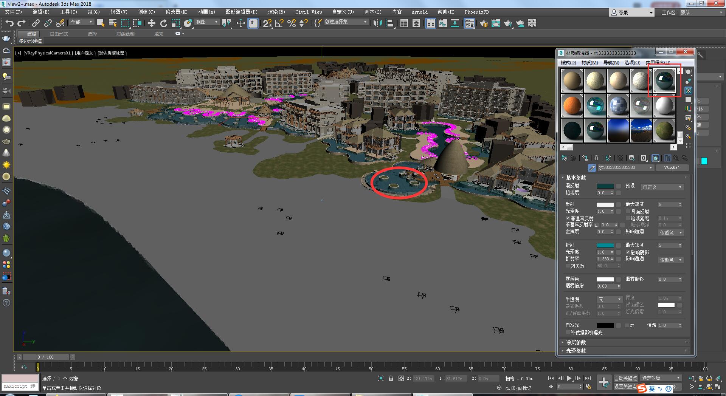Open the 渲染(R) menu
Image resolution: width=726 pixels, height=396 pixels.
[x=276, y=12]
